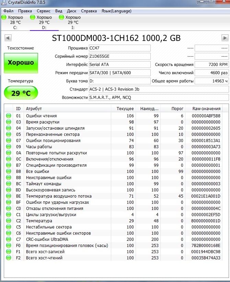
Task: Click raw value 7B2B0000168E
Action: 206,246
